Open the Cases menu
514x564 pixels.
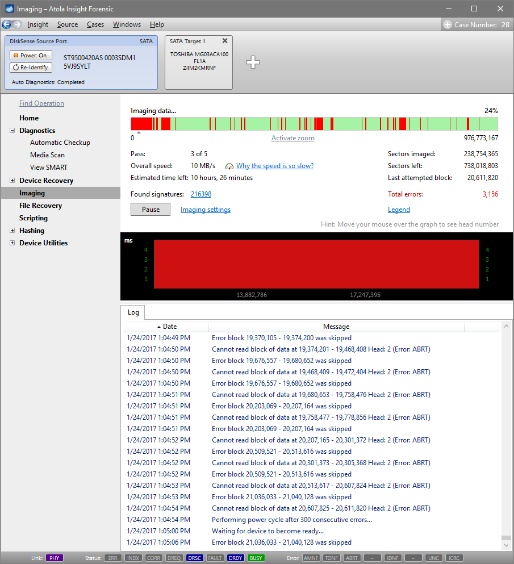95,24
